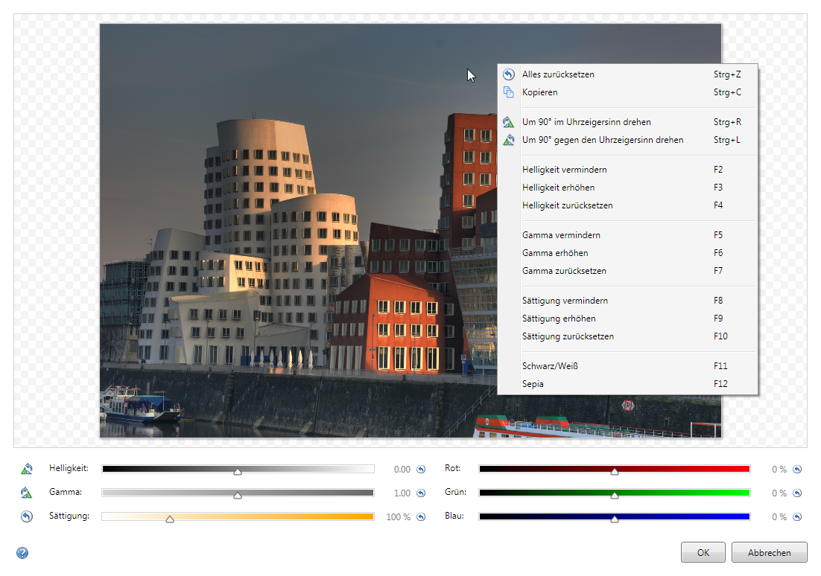
Task: Reset Gamma using icon beside 1.00
Action: click(x=421, y=493)
